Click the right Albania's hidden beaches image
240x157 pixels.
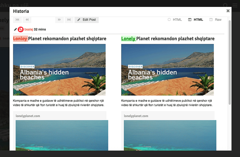tap(167, 70)
